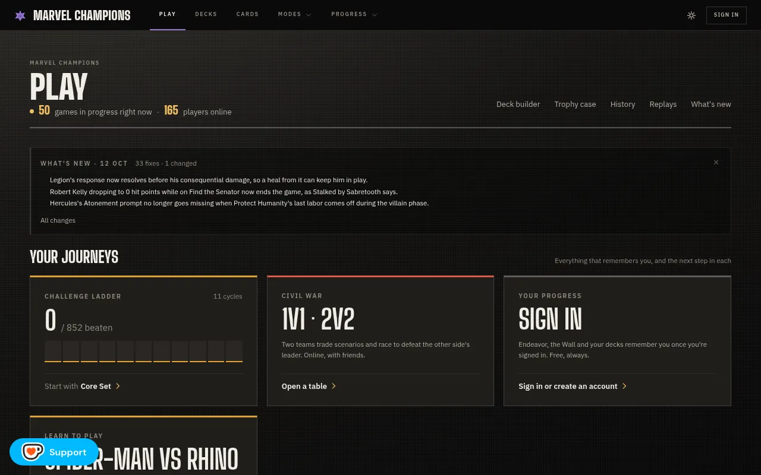Click the 165 players online text
Image resolution: width=761 pixels, height=475 pixels.
click(x=198, y=111)
